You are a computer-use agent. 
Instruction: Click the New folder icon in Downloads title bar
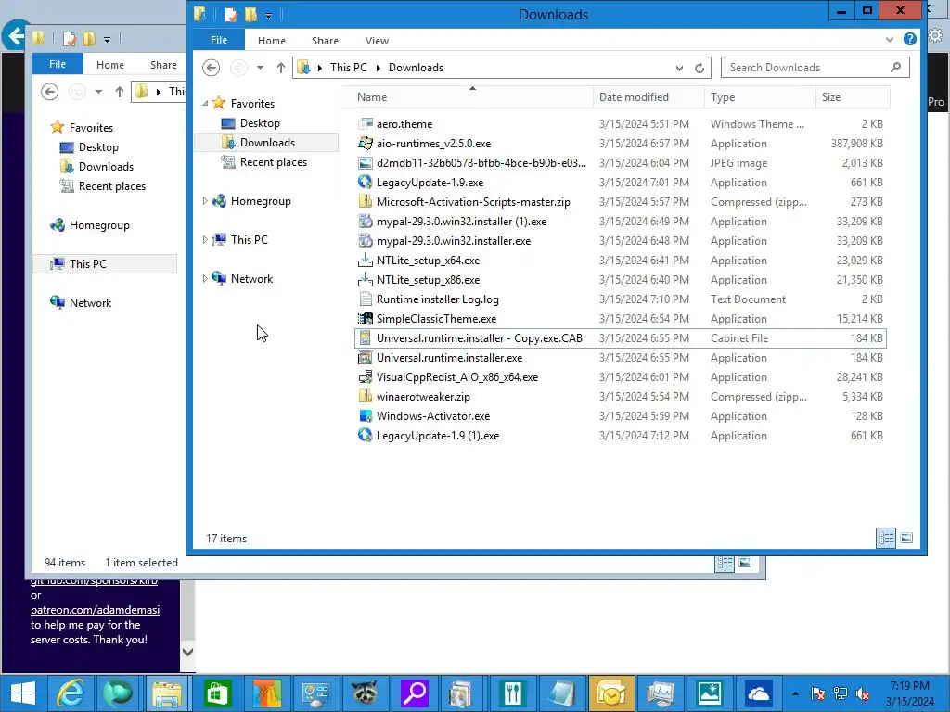click(250, 15)
